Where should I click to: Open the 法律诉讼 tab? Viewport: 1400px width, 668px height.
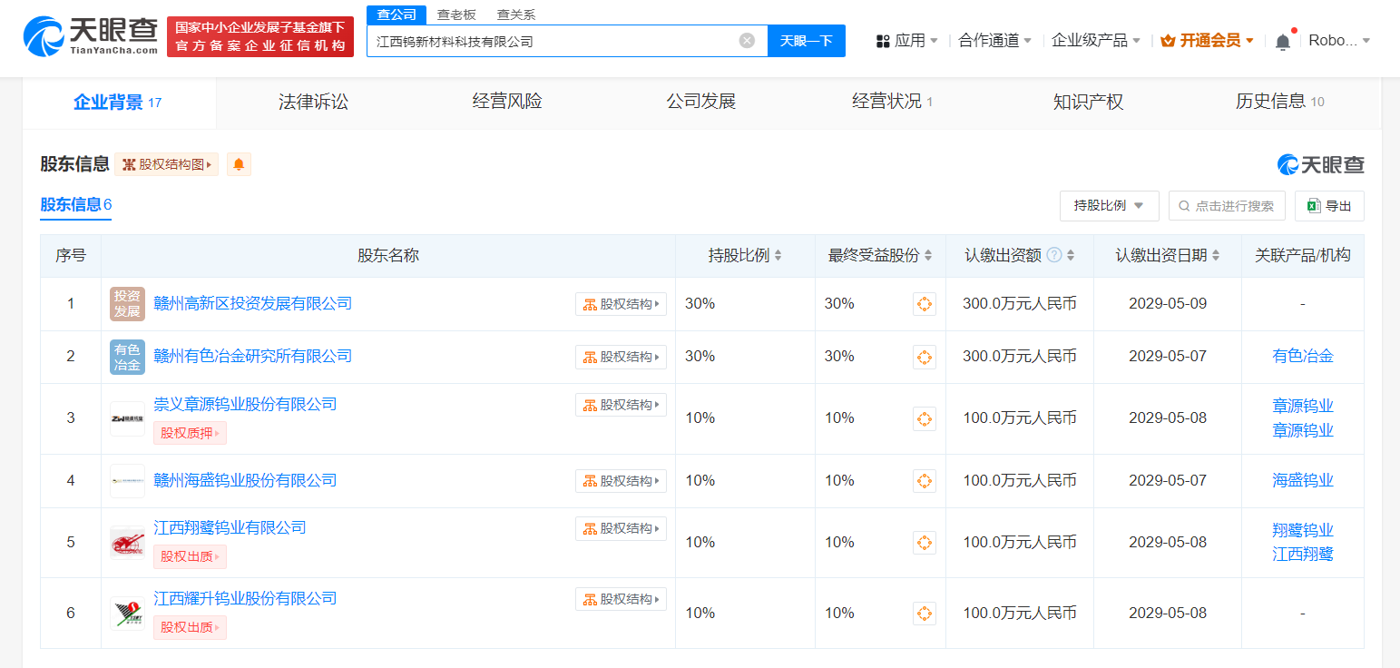313,102
